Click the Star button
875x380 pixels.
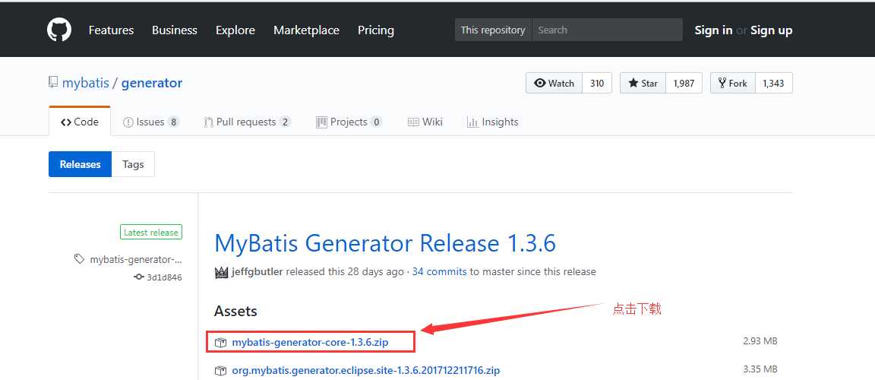click(643, 83)
